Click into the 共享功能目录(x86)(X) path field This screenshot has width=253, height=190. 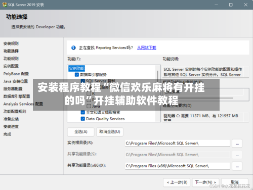pyautogui.click(x=178, y=166)
